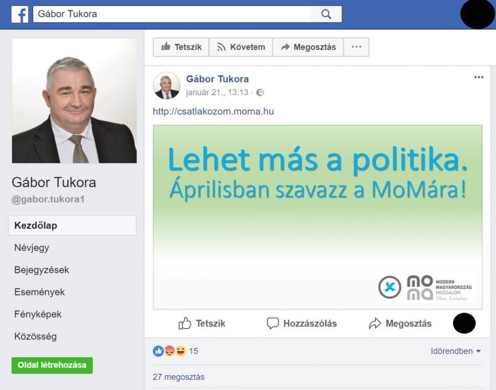
Task: Click the Facebook logo icon
Action: [x=20, y=14]
